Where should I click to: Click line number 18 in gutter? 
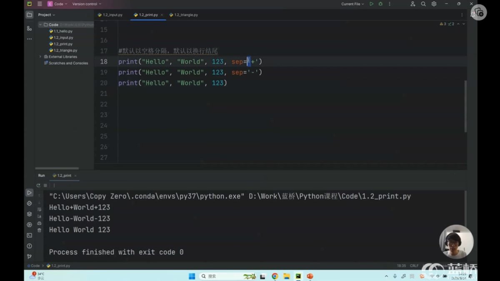pos(103,62)
